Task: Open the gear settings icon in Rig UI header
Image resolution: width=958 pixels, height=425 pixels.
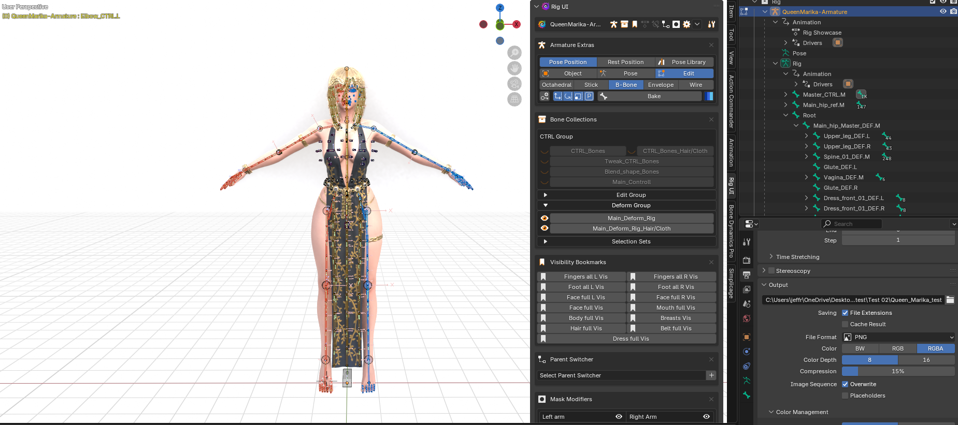Action: click(x=687, y=24)
